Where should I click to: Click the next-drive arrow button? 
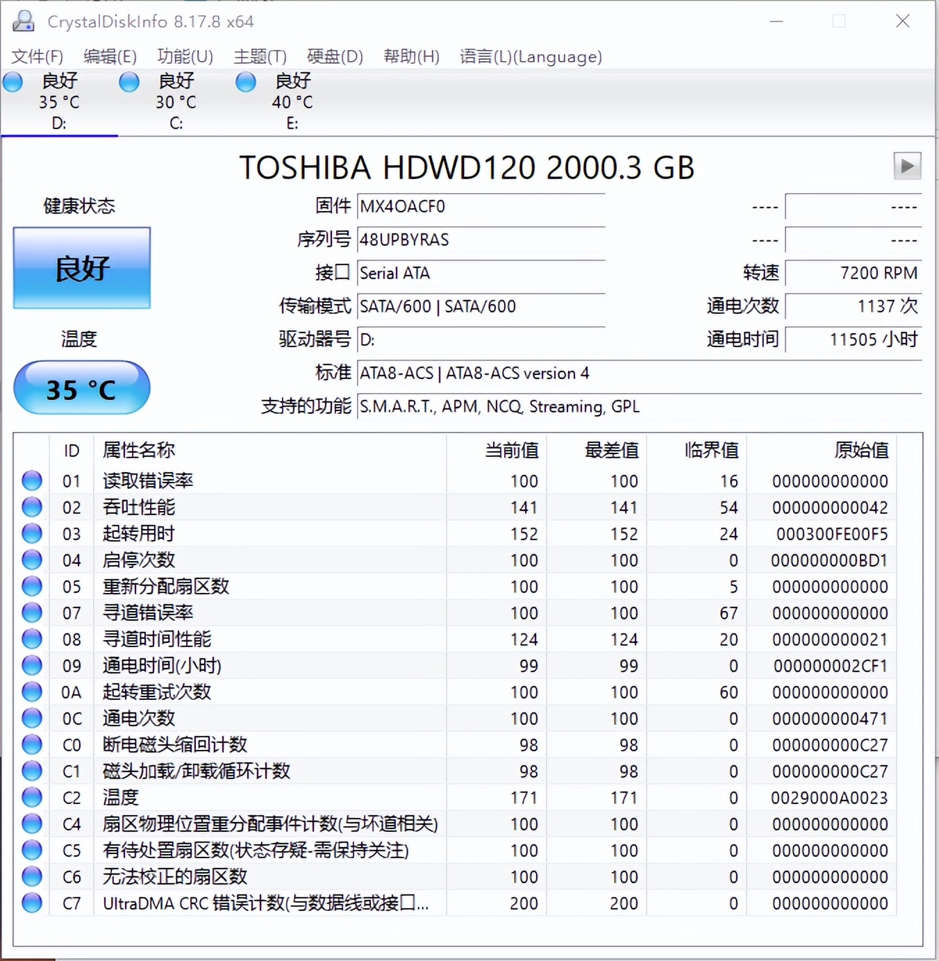[x=906, y=167]
